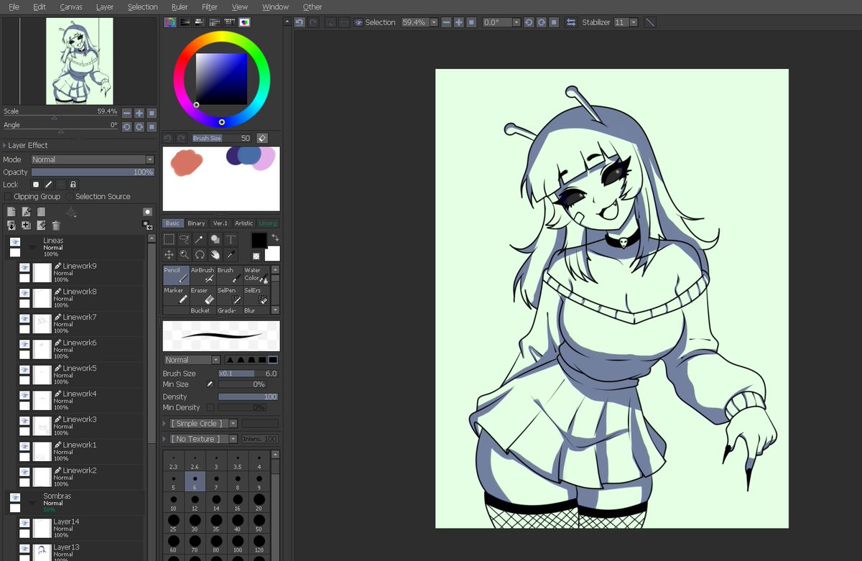Select the Eyedropper color picker tool
Viewport: 862px width, 561px height.
231,254
